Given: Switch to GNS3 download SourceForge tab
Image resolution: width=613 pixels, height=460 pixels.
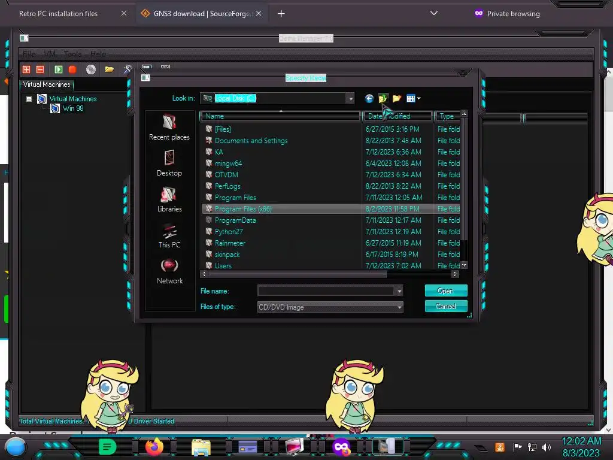Looking at the screenshot, I should coord(203,14).
